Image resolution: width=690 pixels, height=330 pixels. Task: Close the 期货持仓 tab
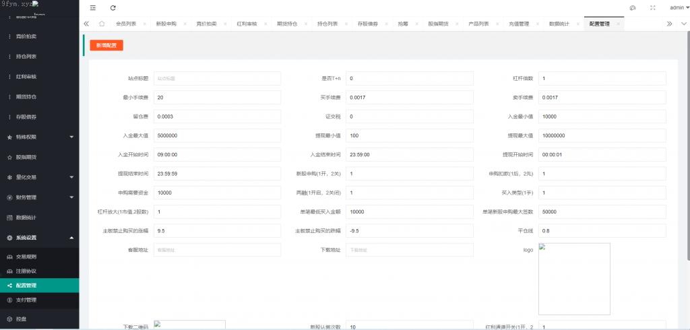(306, 24)
